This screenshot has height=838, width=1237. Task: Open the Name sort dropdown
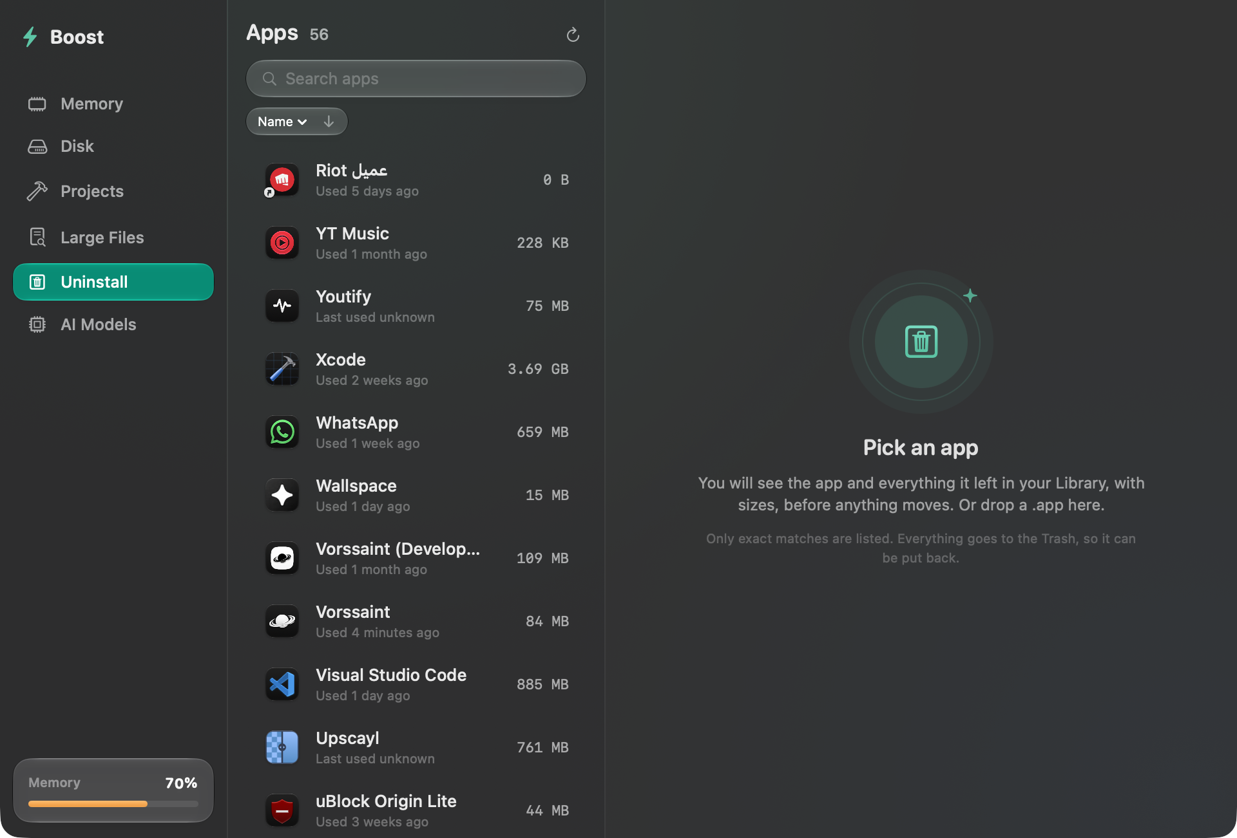click(x=282, y=122)
